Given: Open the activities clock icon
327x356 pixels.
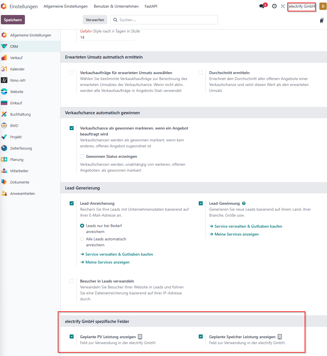Looking at the screenshot, I should tap(274, 6).
